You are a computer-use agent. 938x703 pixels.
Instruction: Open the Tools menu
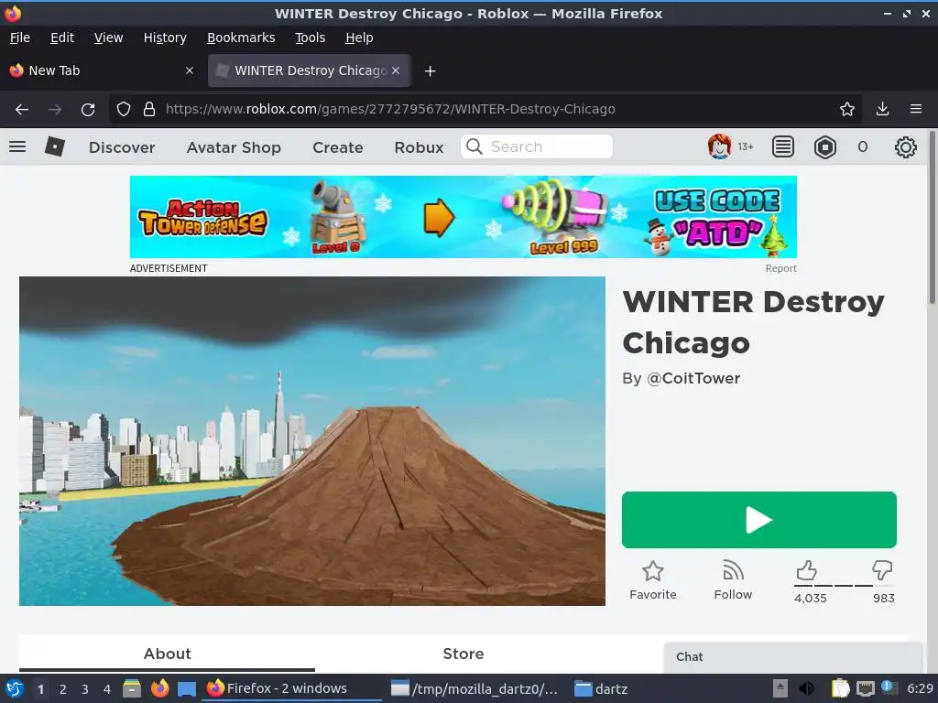coord(310,38)
